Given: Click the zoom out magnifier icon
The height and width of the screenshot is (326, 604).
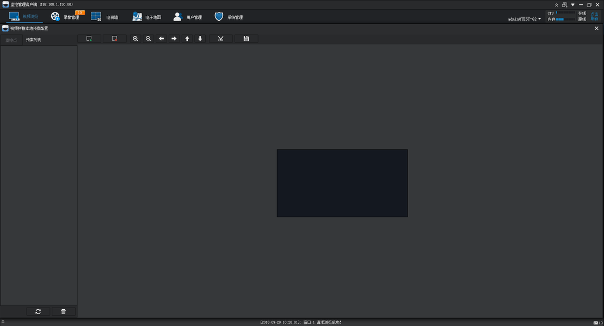Looking at the screenshot, I should 149,39.
